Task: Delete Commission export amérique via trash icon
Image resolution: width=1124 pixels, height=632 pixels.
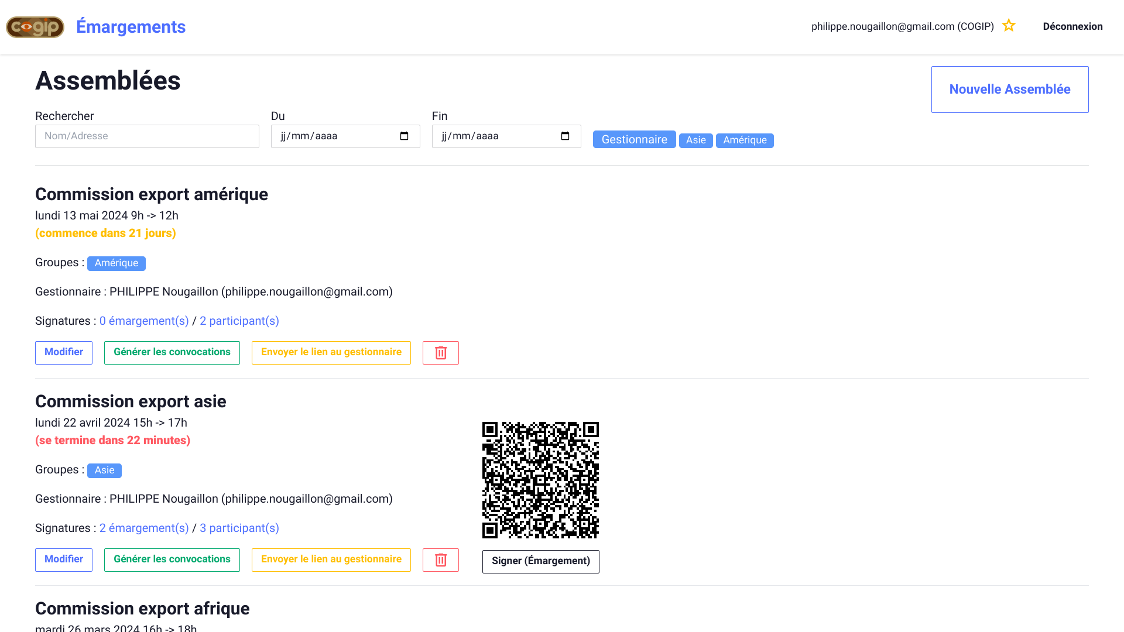Action: pos(440,353)
